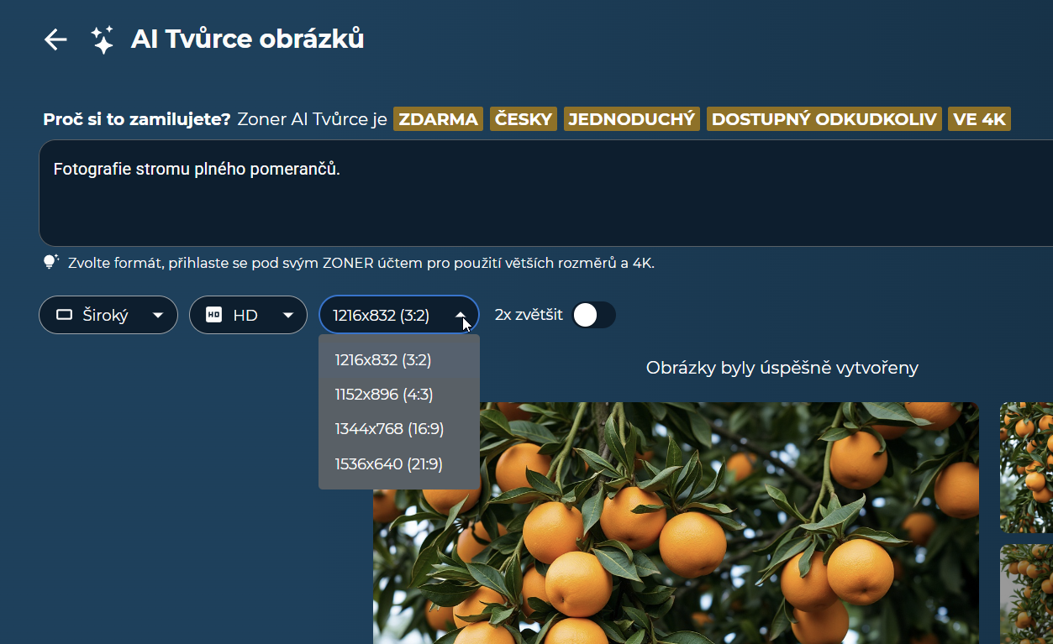
Task: Collapse the 1216x832 resolution dropdown
Action: click(x=461, y=316)
